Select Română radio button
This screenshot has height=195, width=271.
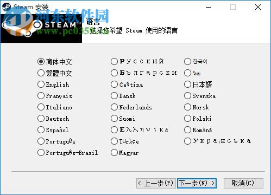187,130
